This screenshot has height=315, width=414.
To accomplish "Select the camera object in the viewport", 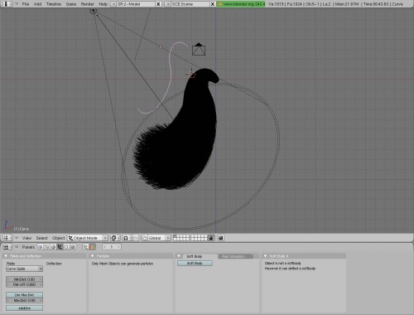I will [x=199, y=49].
